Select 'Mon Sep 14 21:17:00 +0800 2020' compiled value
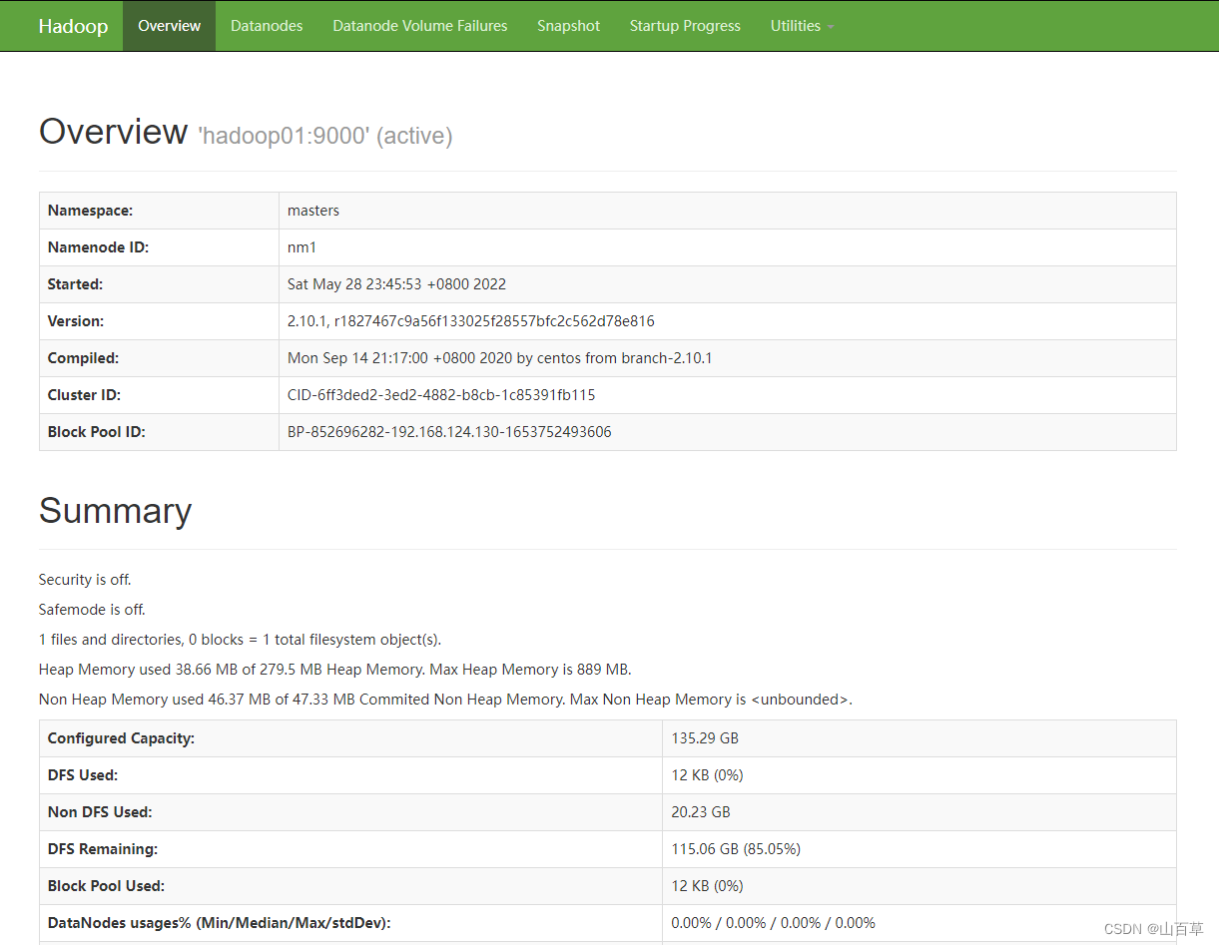The image size is (1219, 945). pyautogui.click(x=499, y=358)
